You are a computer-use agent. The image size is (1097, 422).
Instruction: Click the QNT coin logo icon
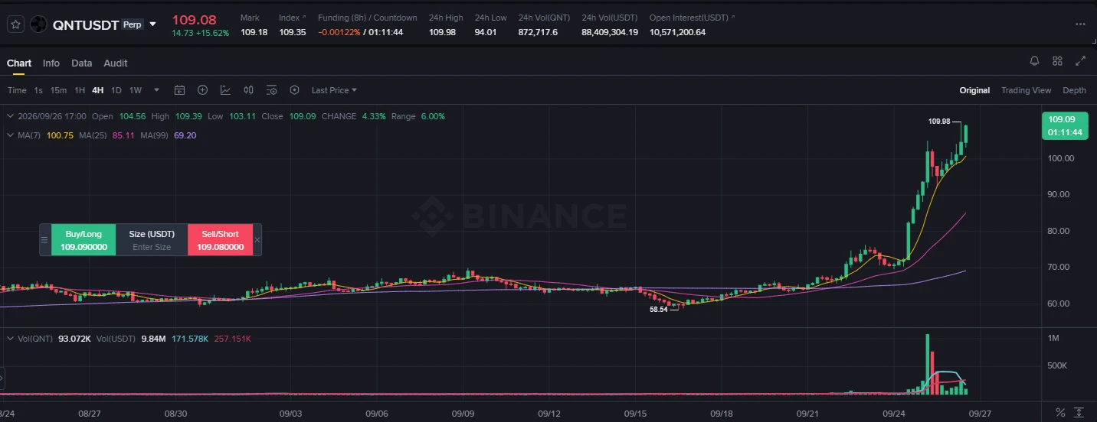tap(38, 24)
